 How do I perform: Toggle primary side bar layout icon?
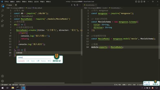136,1
